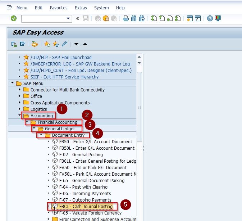Select SICF Edit HTTP Service Hierarchy favorite

(64, 77)
